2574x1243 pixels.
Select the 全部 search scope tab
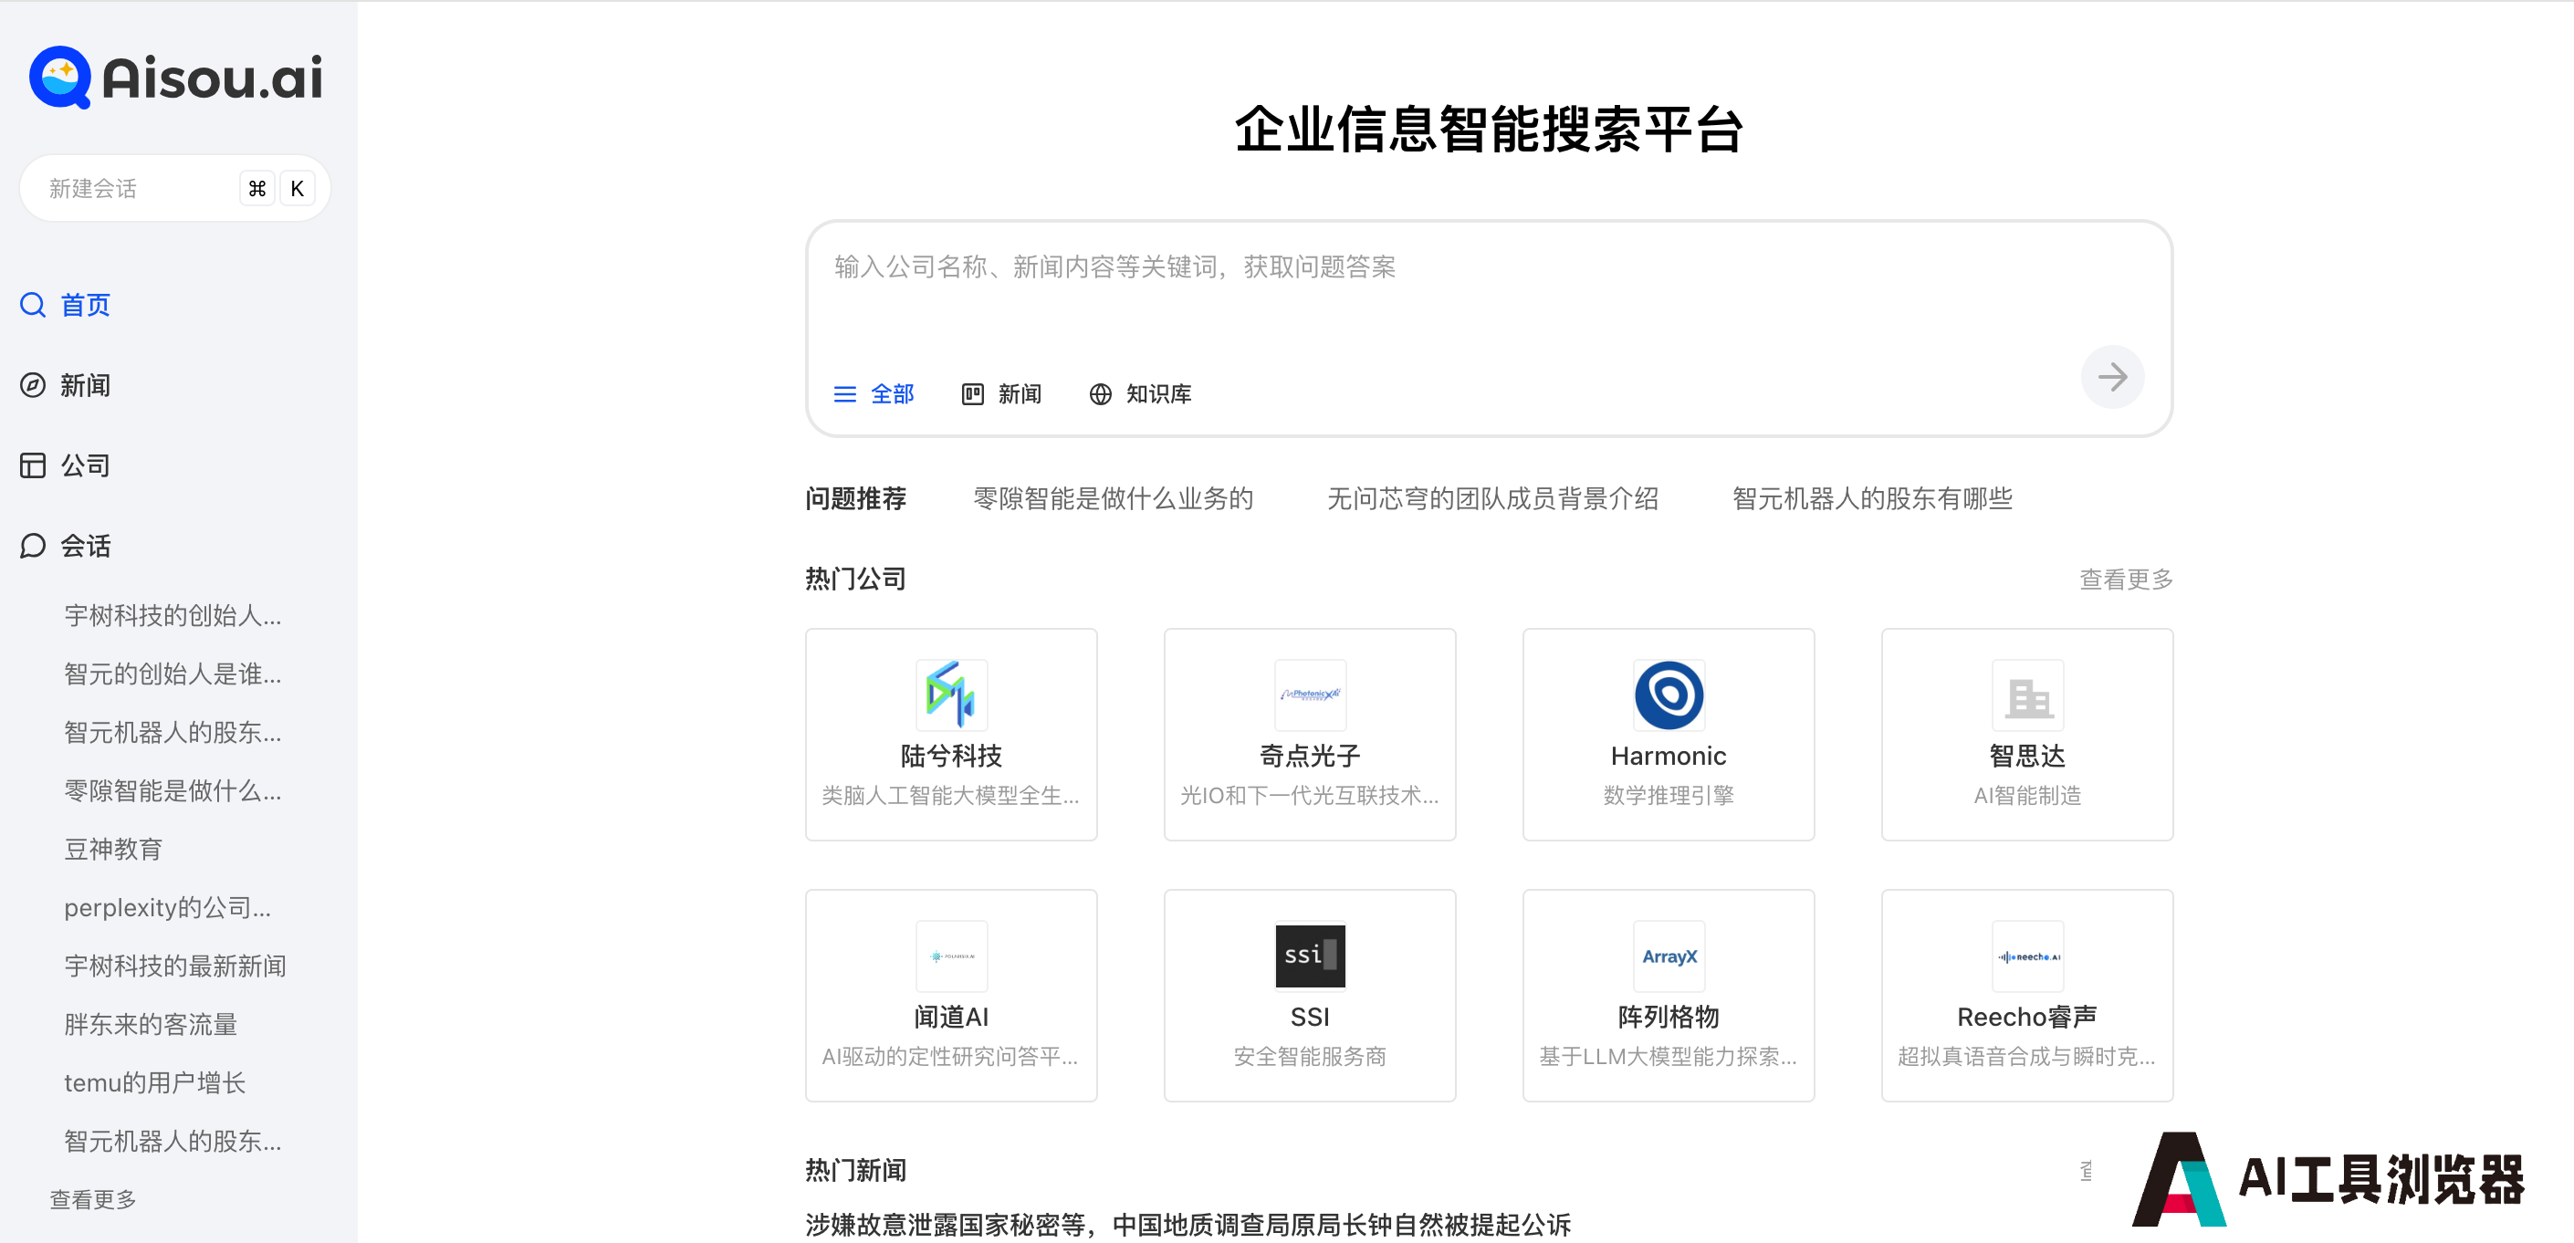click(874, 393)
